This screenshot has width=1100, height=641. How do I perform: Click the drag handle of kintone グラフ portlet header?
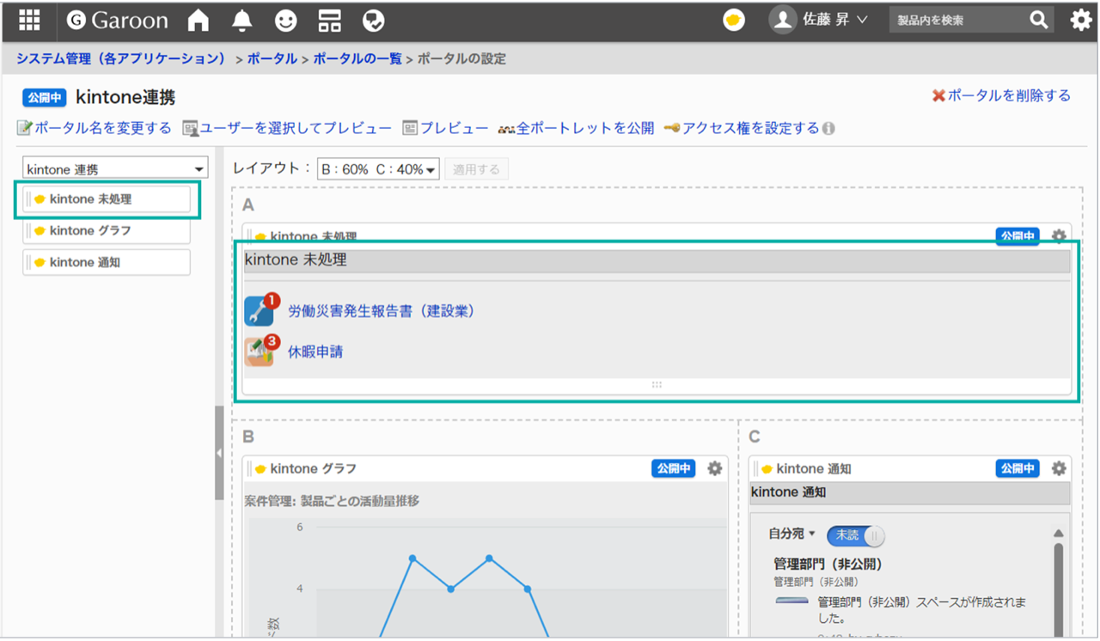pos(248,469)
